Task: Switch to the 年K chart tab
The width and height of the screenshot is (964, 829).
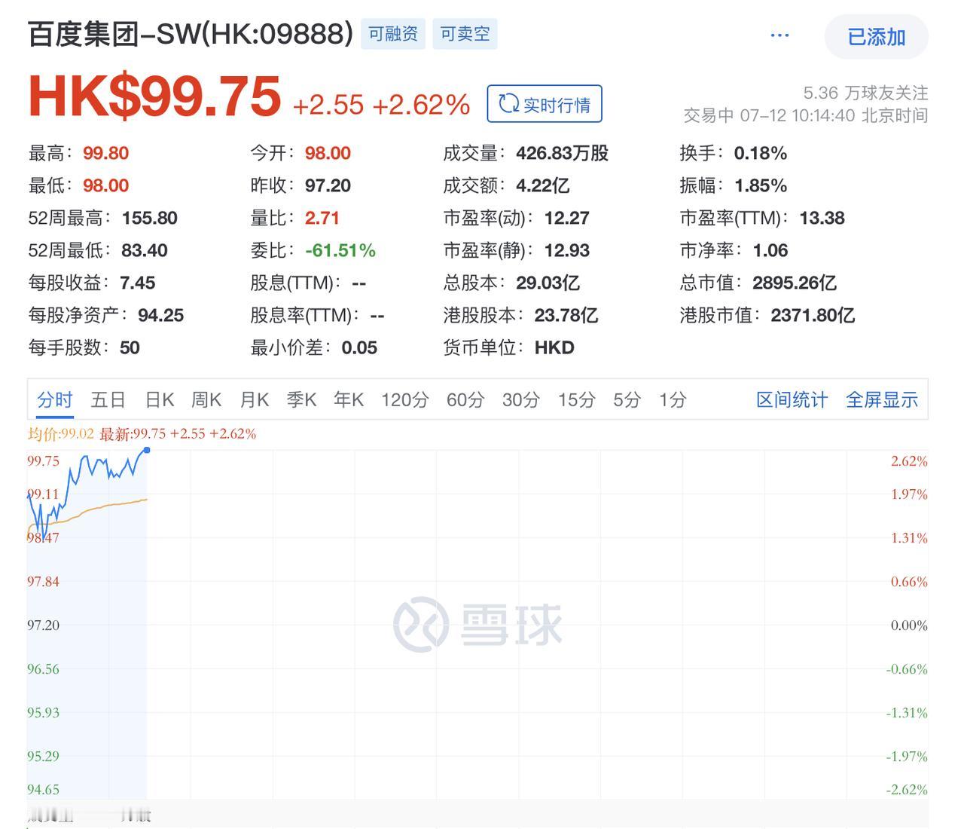Action: 349,399
